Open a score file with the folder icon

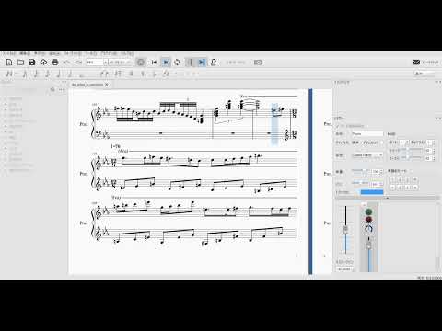pyautogui.click(x=20, y=63)
